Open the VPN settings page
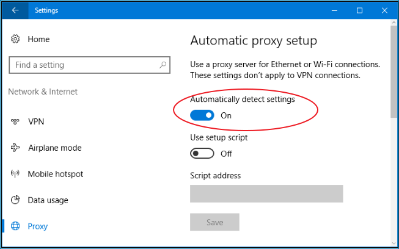This screenshot has height=249, width=399. [x=36, y=121]
